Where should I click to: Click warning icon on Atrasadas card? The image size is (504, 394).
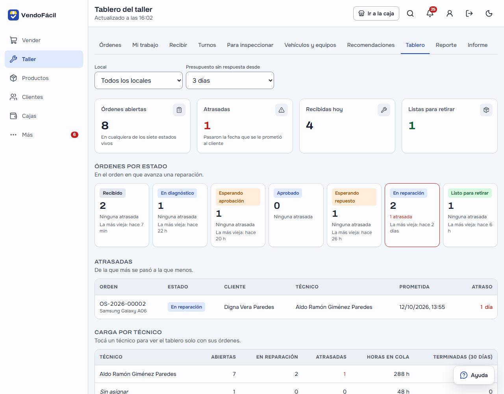(x=282, y=110)
